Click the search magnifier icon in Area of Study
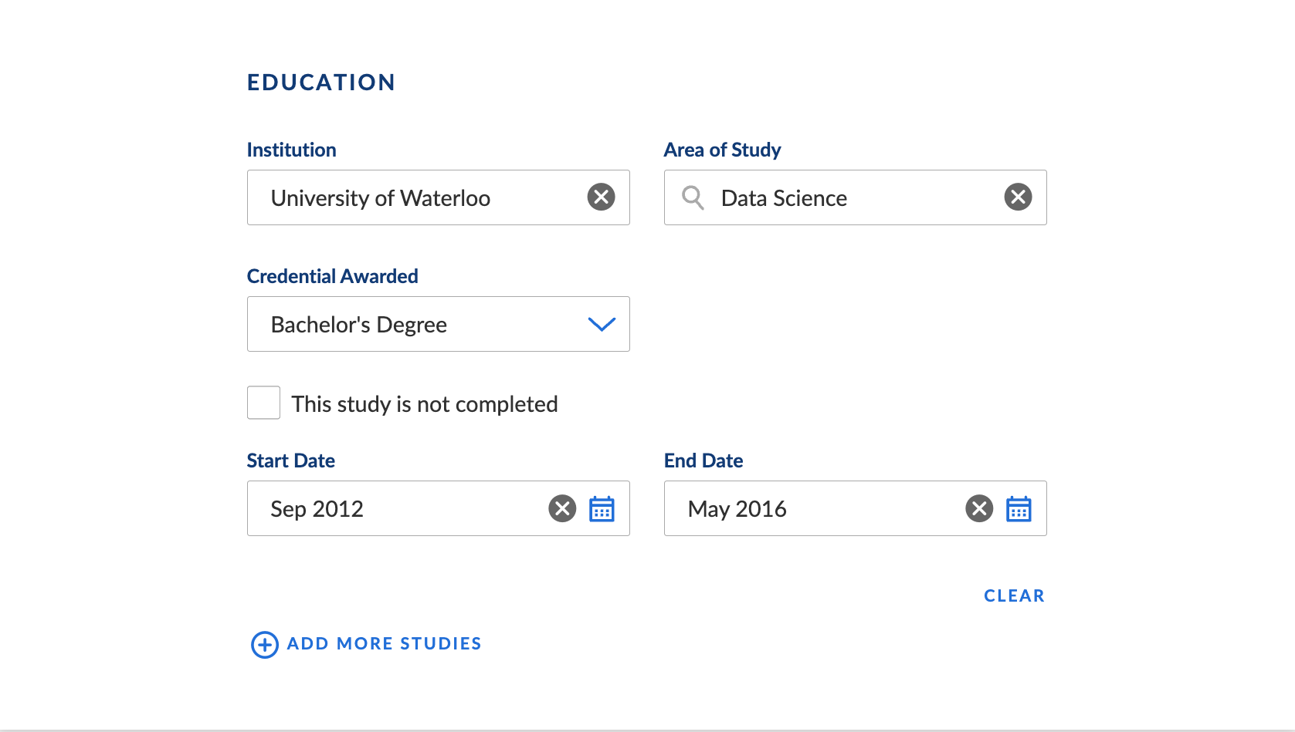This screenshot has height=732, width=1295. 693,197
